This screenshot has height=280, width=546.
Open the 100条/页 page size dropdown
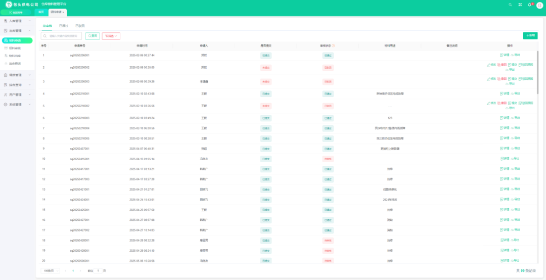click(51, 271)
